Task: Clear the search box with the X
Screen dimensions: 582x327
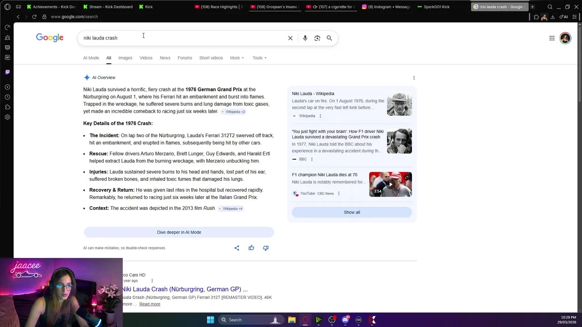Action: tap(290, 38)
